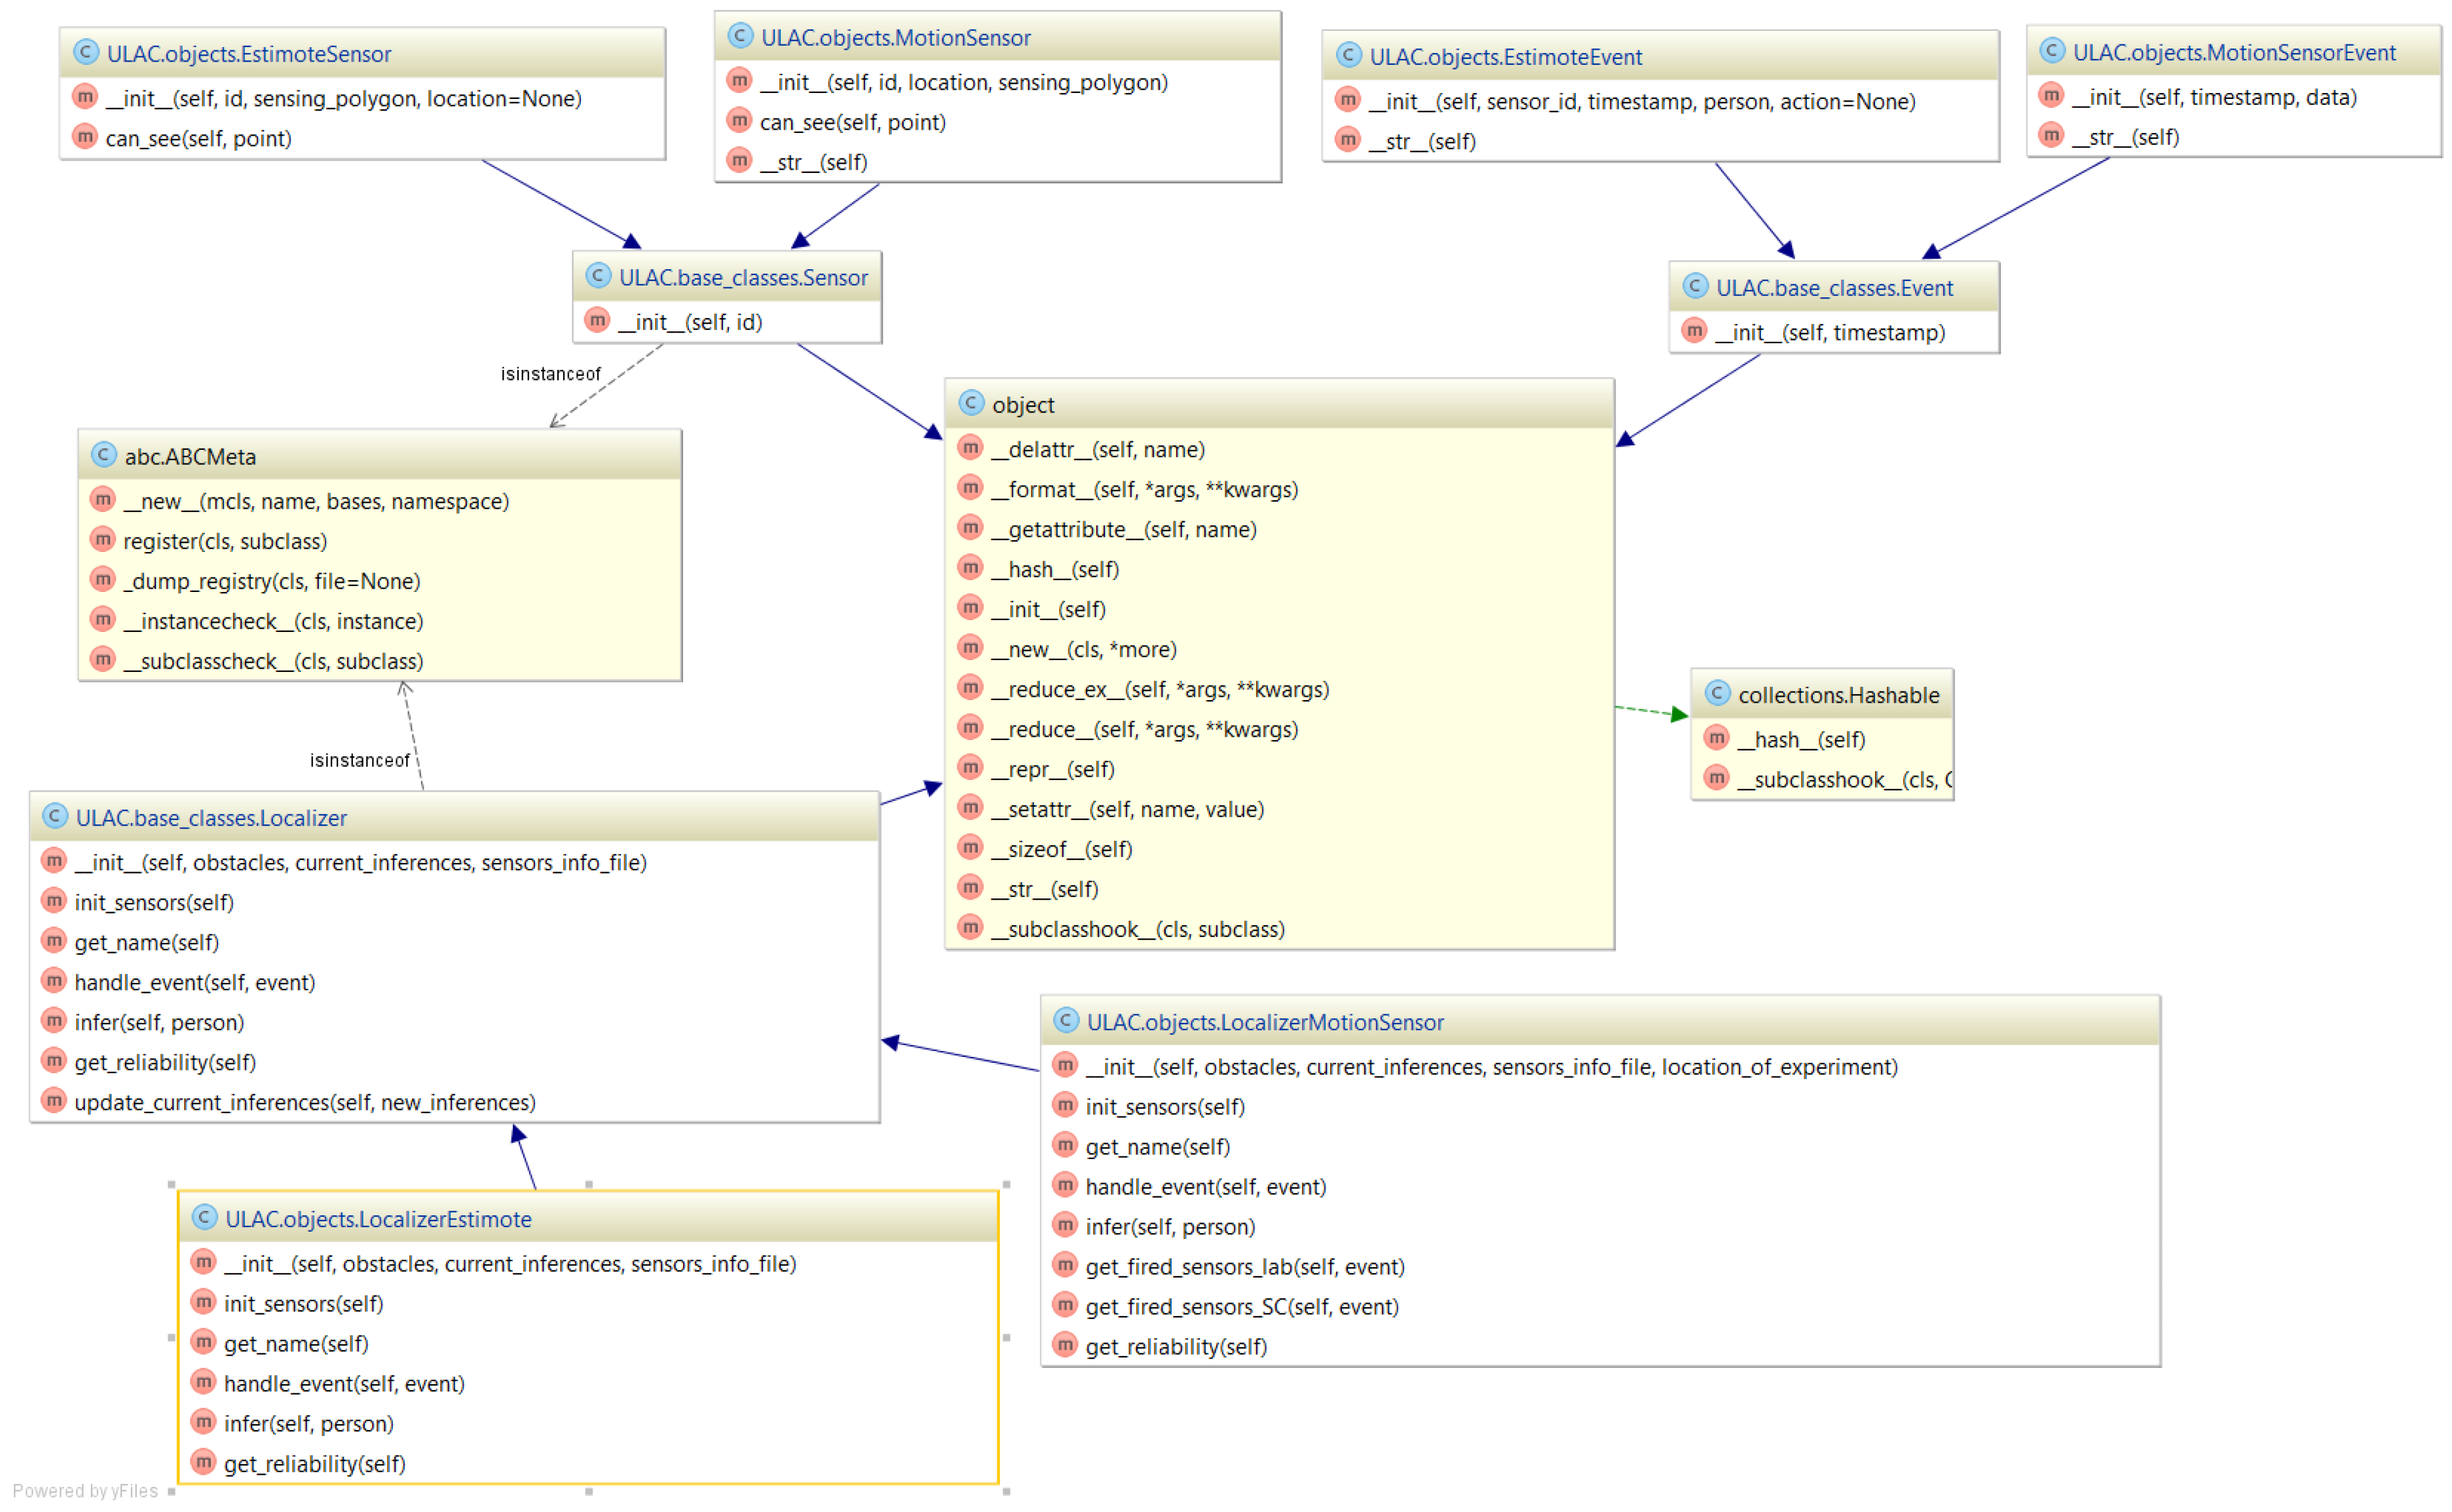Click __setattr__(self, name, value) method
This screenshot has height=1512, width=2452.
(x=1127, y=810)
